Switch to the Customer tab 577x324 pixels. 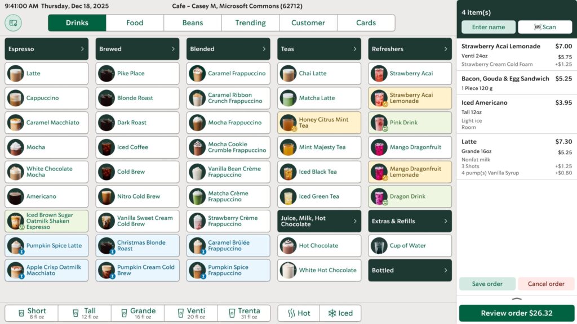[x=308, y=22]
